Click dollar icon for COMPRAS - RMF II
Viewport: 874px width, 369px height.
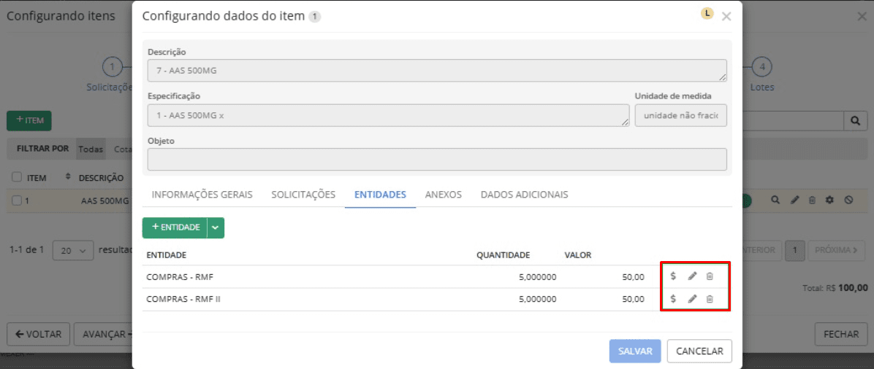coord(673,299)
